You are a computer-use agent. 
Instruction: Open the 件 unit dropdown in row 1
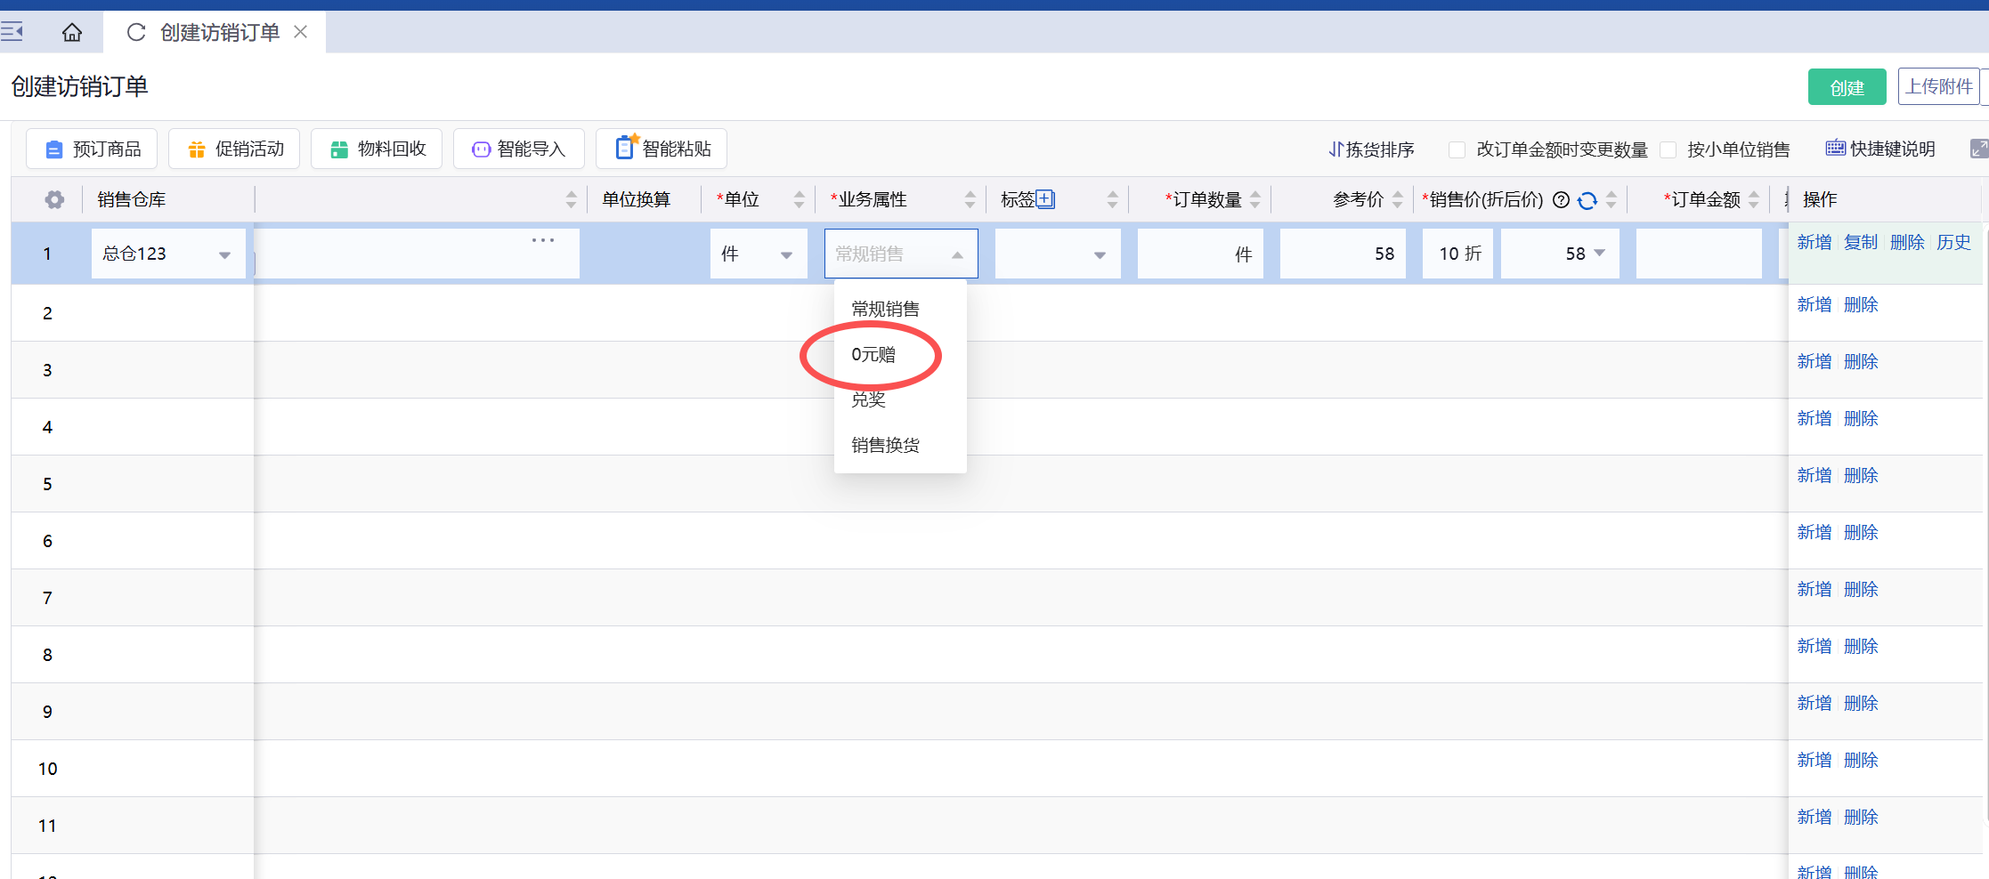pyautogui.click(x=759, y=254)
